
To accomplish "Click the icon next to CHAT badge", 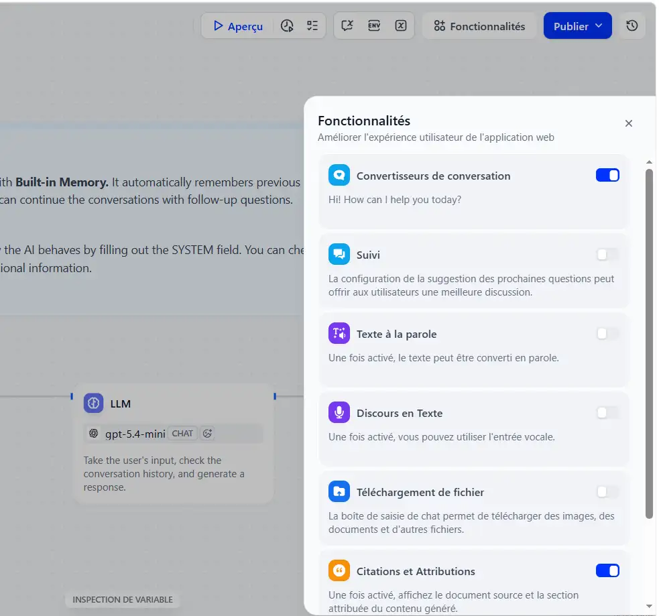I will tap(207, 434).
